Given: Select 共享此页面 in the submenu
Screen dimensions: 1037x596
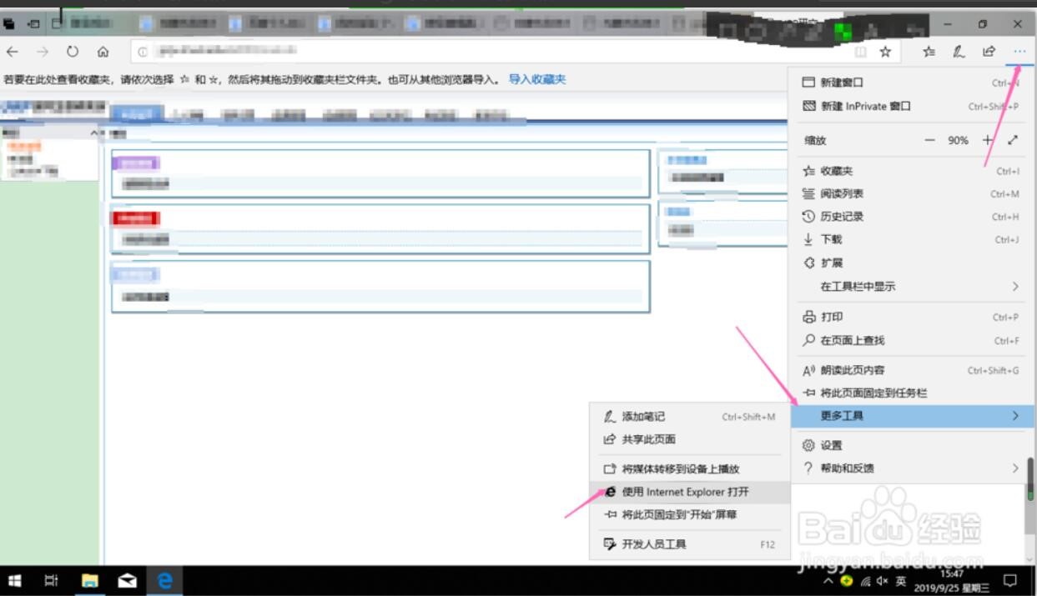Looking at the screenshot, I should 690,439.
